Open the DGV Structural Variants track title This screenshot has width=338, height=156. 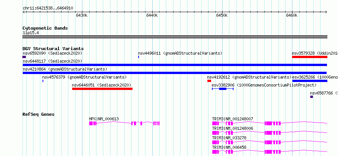[53, 49]
